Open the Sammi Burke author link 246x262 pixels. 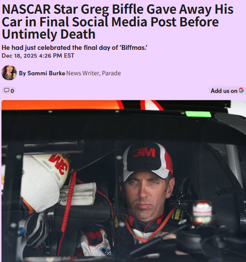click(x=42, y=73)
